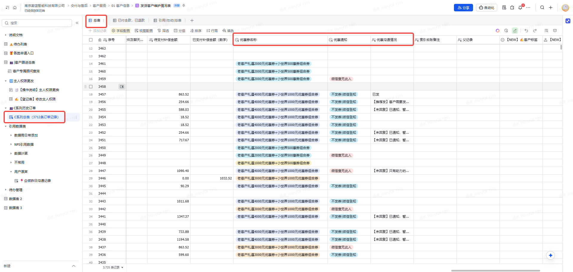The width and height of the screenshot is (573, 272).
Task: Check the checkbox for row 3458
Action: pyautogui.click(x=91, y=87)
